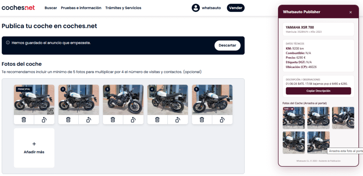Delete the PRINCIPAL photo with trash icon
Viewport: 363px width, 176px height.
point(24,120)
